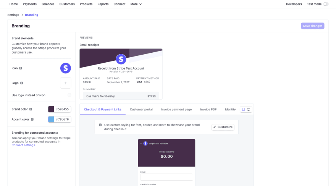Enable Use logo instead of icon
This screenshot has width=336, height=186.
[x=69, y=95]
